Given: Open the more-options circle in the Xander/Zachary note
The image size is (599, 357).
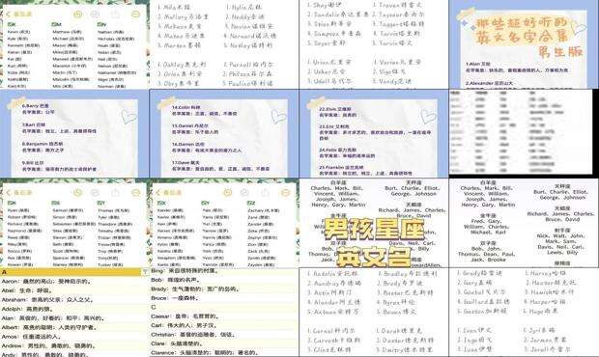Looking at the screenshot, I should coord(285,193).
